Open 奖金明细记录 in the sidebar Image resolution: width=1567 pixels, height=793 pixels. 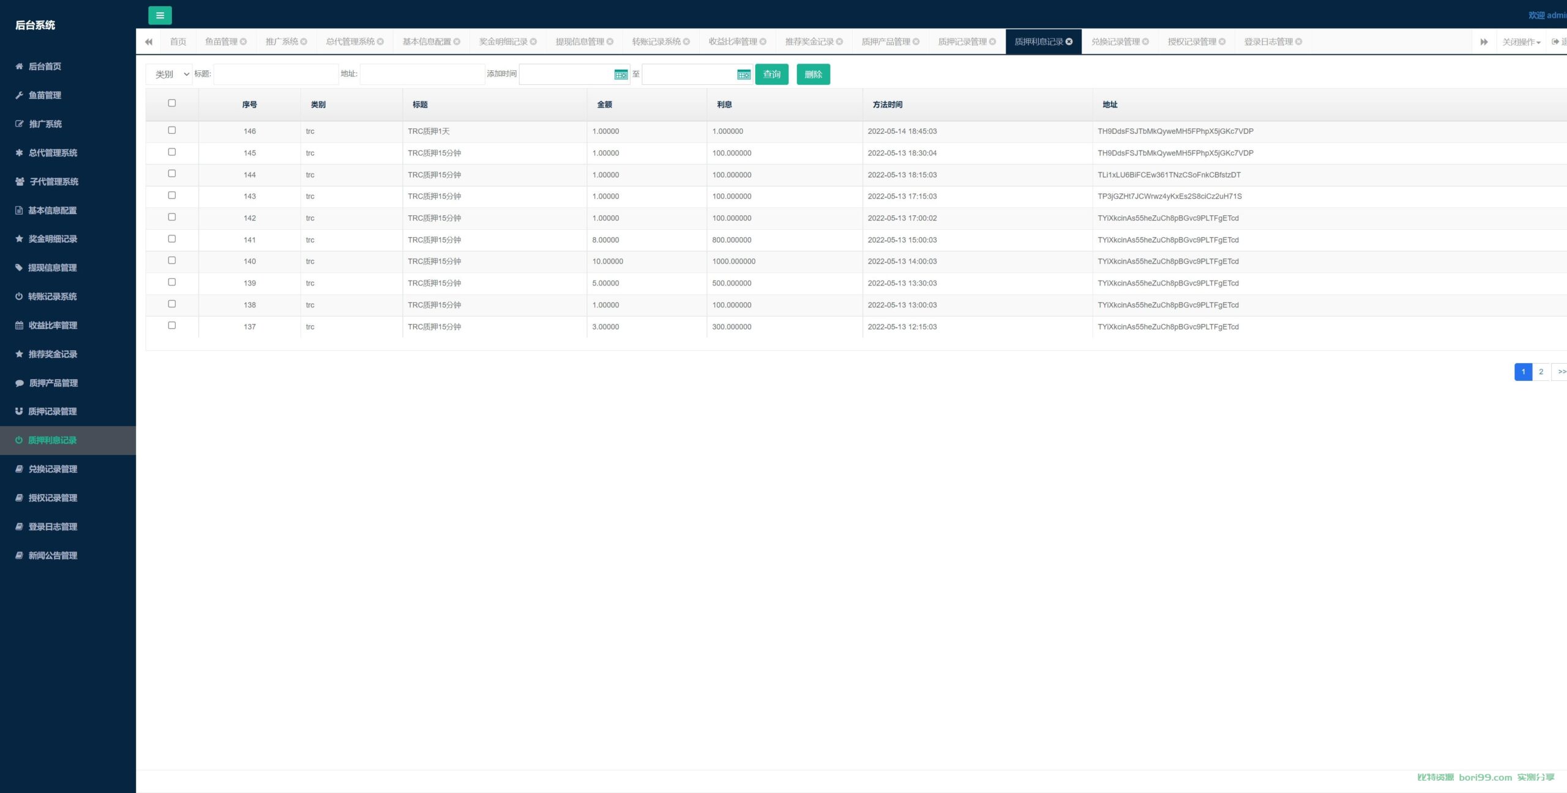tap(67, 239)
